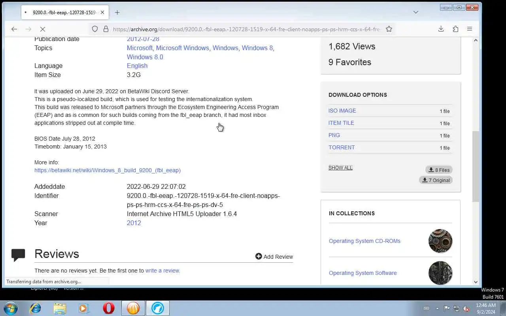Select the 9200.0.-fbl-eeap browser tab

(x=65, y=12)
